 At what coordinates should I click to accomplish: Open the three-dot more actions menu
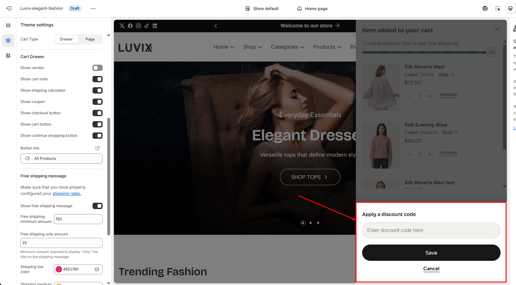93,8
